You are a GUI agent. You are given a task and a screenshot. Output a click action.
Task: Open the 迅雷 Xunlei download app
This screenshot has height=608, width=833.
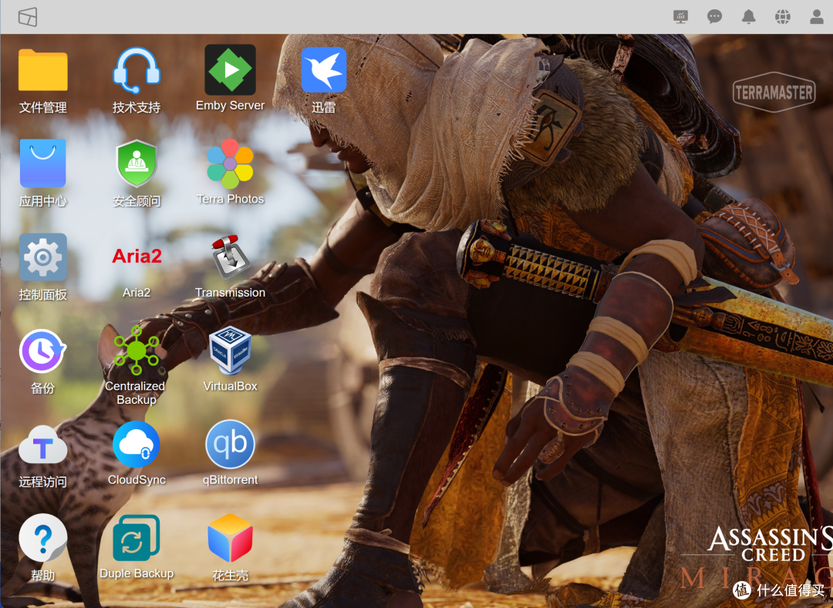pyautogui.click(x=323, y=70)
